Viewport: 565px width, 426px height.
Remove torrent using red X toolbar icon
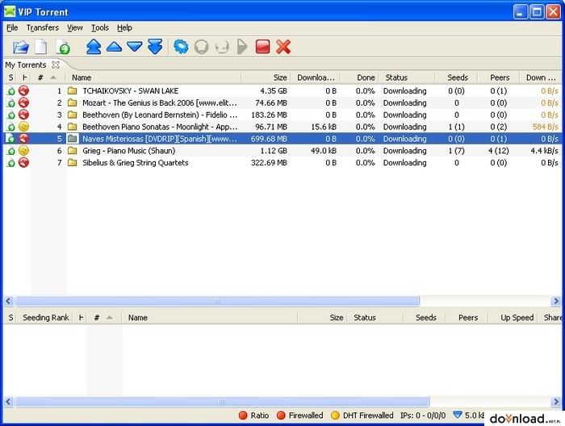tap(283, 47)
